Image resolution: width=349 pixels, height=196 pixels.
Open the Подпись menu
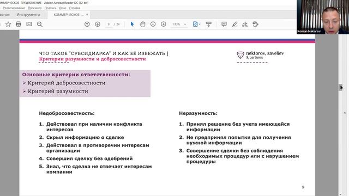(50, 8)
